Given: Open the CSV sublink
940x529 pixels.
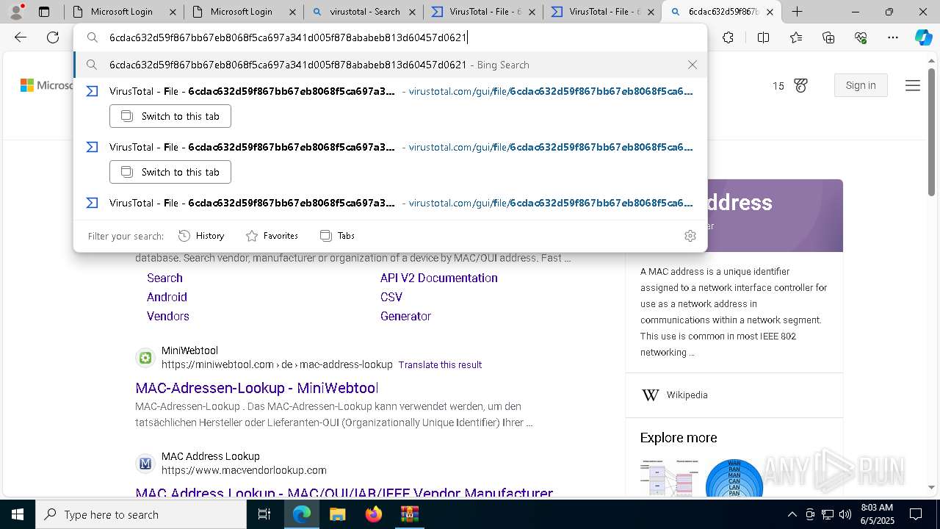Looking at the screenshot, I should pos(391,297).
